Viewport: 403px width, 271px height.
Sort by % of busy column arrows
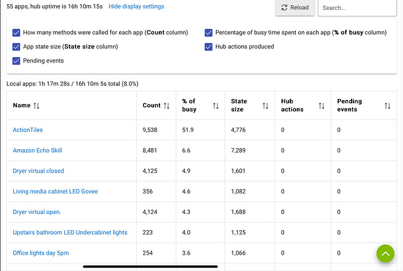(x=216, y=105)
